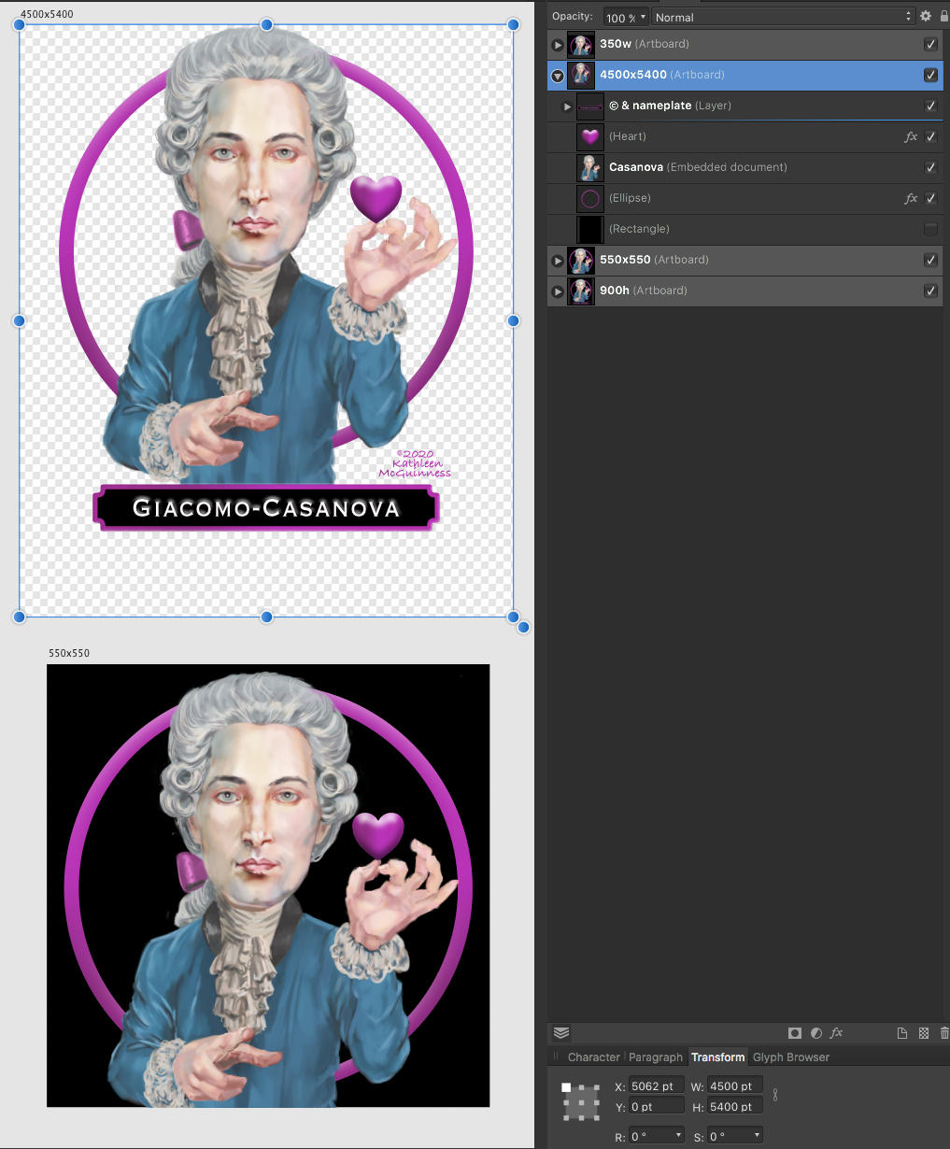Viewport: 950px width, 1149px height.
Task: Switch to the Character tab
Action: coord(593,1057)
